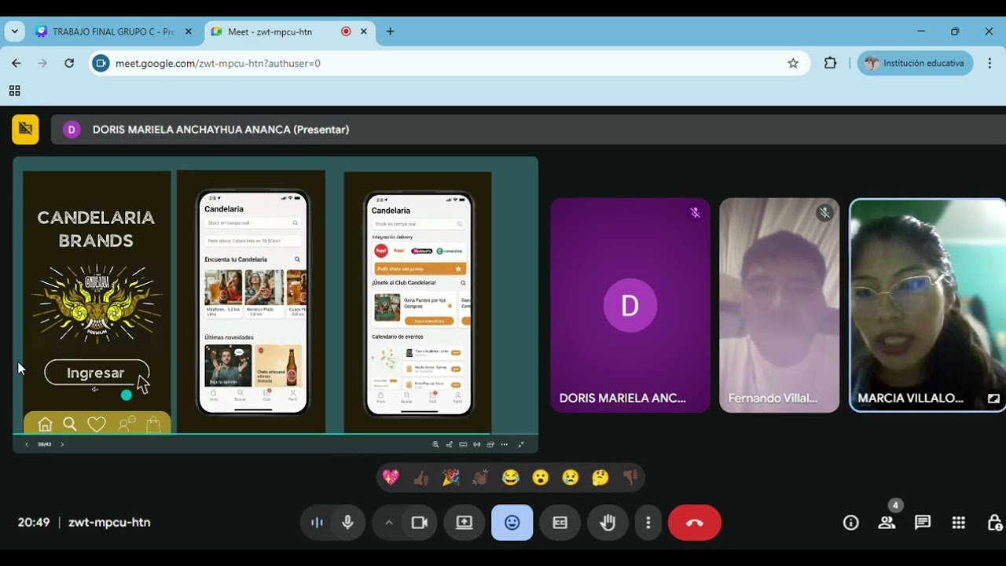Close the TRABAJO FINAL GRUPO C tab
The image size is (1006, 566).
(x=189, y=31)
